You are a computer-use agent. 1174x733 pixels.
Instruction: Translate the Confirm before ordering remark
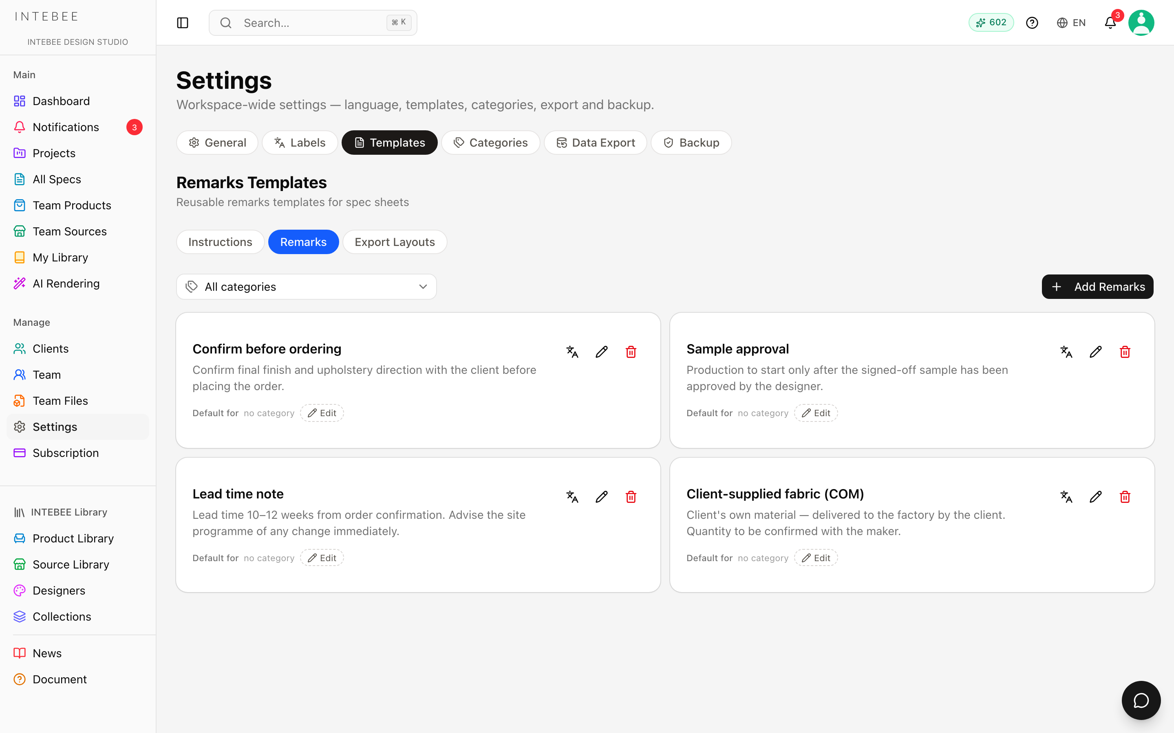click(572, 351)
